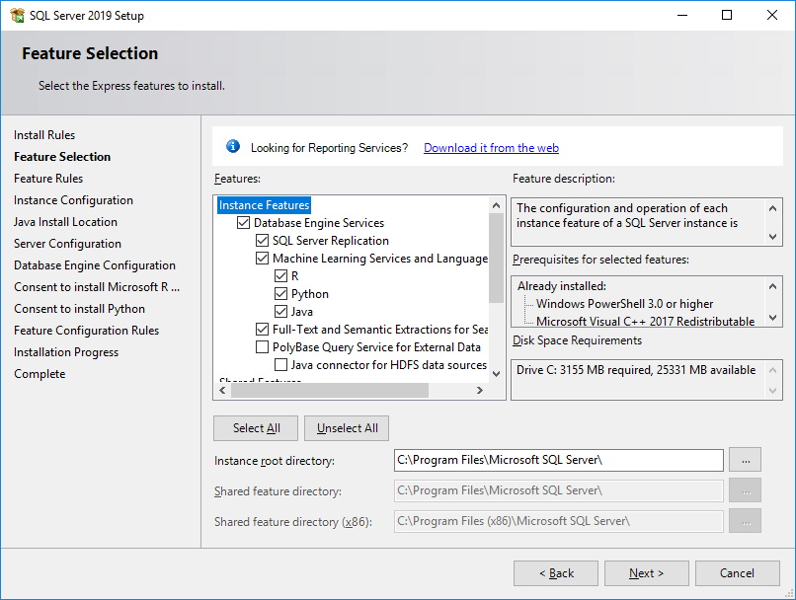Maximize the SQL Server Setup window

[x=727, y=15]
